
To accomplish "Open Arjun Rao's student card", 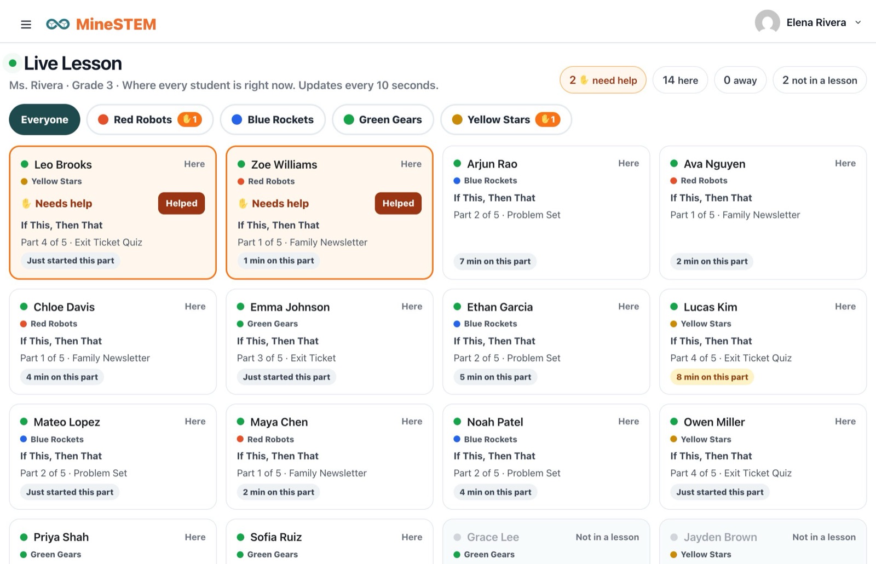I will [x=546, y=212].
